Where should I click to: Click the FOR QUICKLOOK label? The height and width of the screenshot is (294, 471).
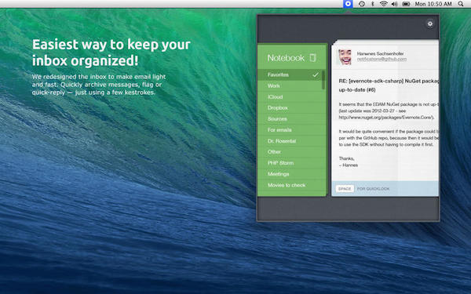click(x=373, y=189)
